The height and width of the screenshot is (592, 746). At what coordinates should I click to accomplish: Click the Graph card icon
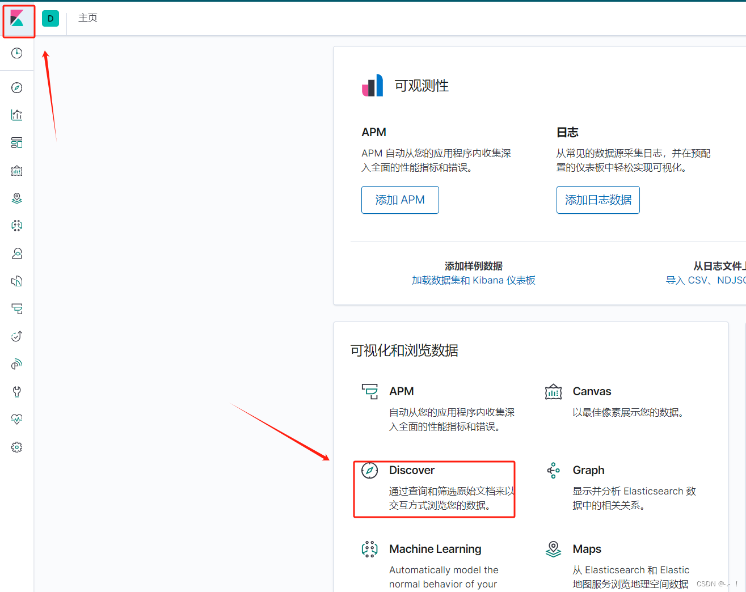553,470
